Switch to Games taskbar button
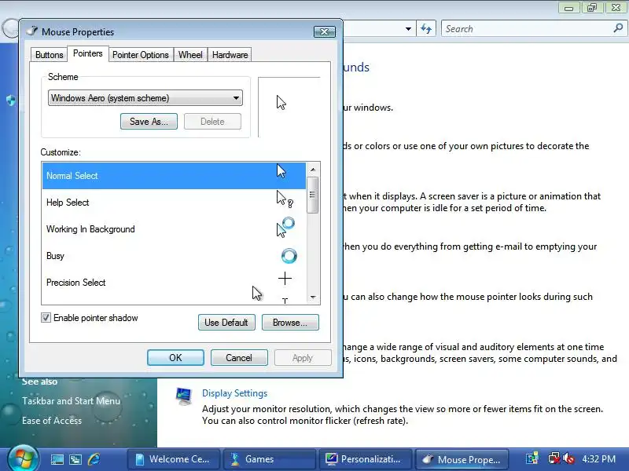 pyautogui.click(x=270, y=459)
